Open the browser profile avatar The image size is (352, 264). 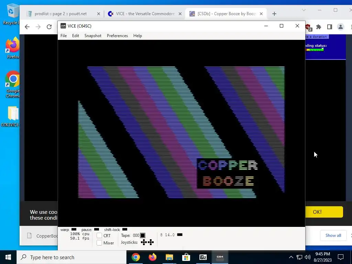[x=341, y=27]
